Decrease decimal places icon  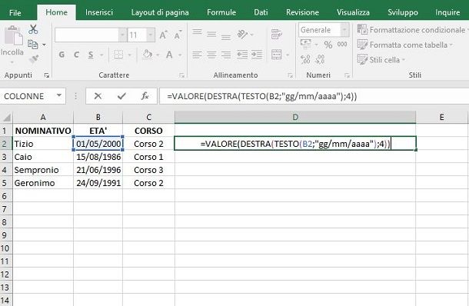pyautogui.click(x=320, y=59)
